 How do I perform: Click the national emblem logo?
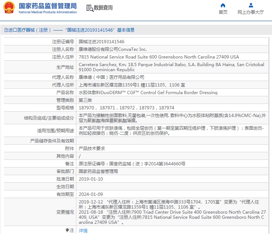click(x=9, y=7)
